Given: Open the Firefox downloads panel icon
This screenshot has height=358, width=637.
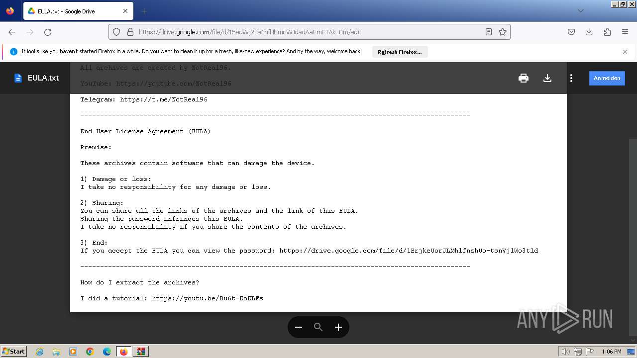Looking at the screenshot, I should pyautogui.click(x=589, y=32).
